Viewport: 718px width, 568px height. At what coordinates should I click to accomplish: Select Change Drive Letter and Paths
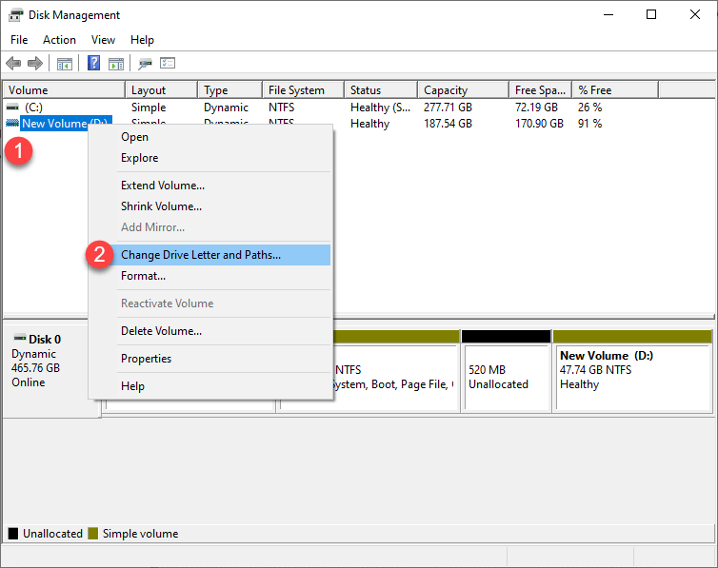point(201,255)
